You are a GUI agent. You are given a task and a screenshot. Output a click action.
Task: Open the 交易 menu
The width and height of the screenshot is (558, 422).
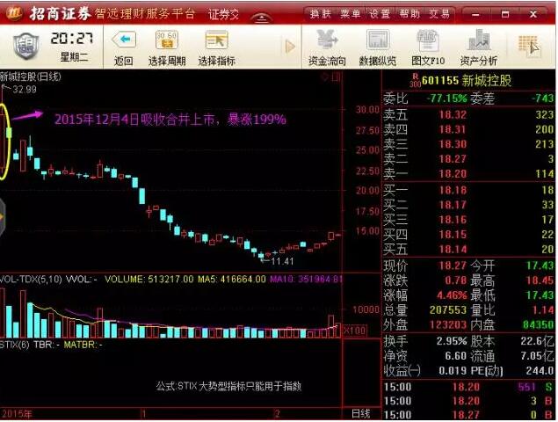click(438, 14)
